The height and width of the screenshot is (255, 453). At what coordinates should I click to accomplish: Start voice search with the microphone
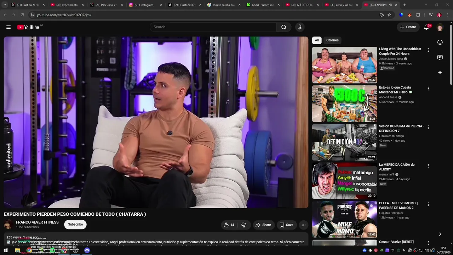(300, 27)
